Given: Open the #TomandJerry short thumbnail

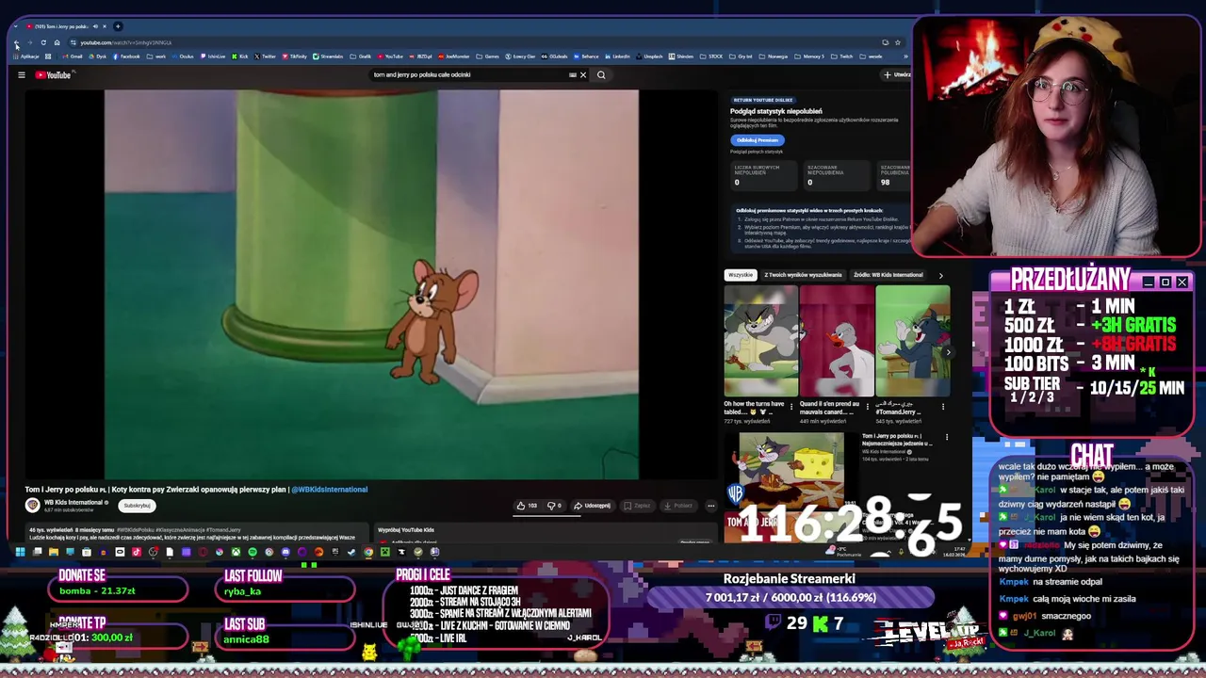Looking at the screenshot, I should click(912, 341).
